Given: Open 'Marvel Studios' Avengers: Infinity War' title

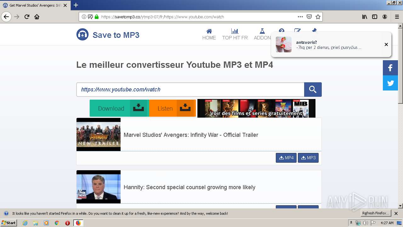Looking at the screenshot, I should point(191,135).
